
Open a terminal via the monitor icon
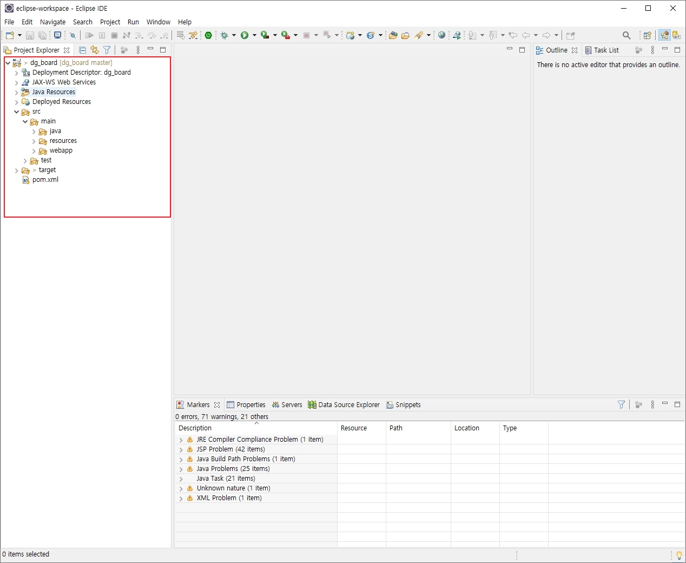pos(57,35)
